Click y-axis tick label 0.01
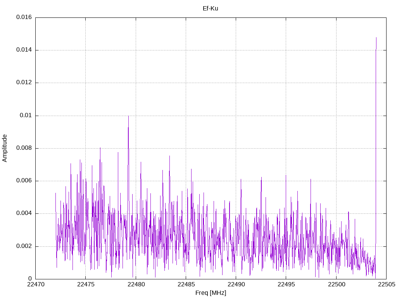This screenshot has height=298, width=397. click(26, 116)
